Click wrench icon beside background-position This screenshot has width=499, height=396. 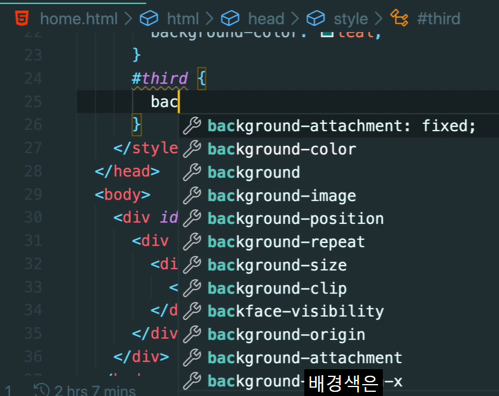tap(192, 219)
